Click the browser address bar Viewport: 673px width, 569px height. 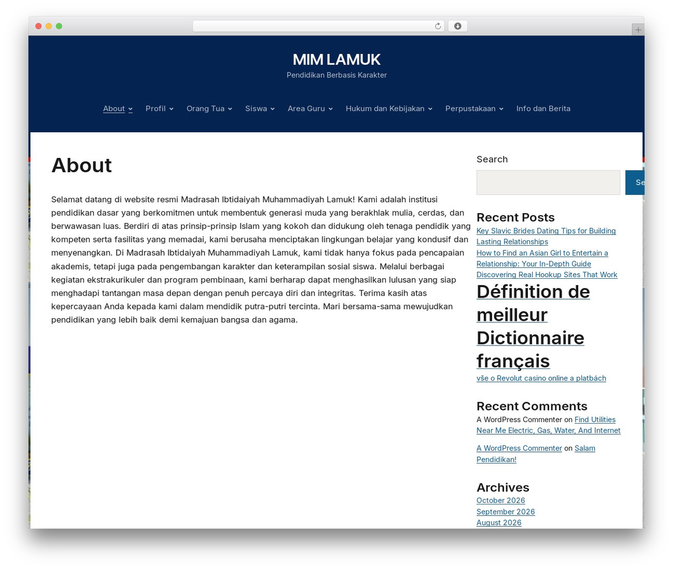click(318, 26)
